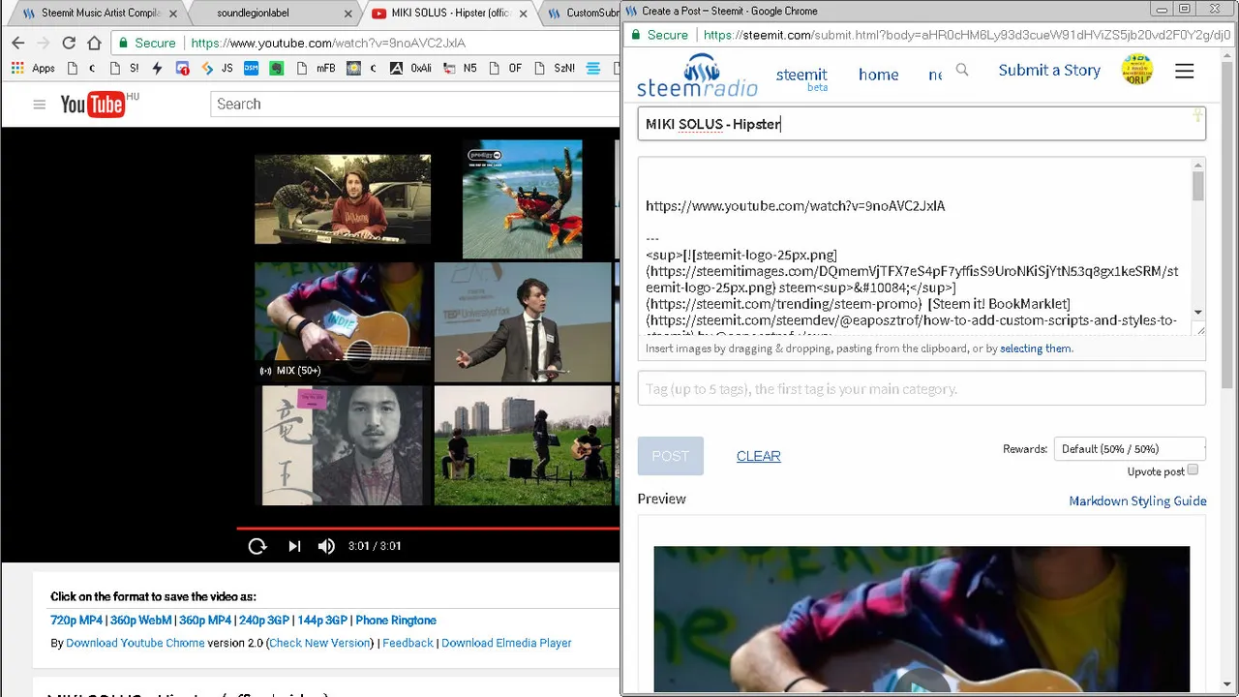This screenshot has width=1239, height=697.
Task: Download video as 144p 3GP
Action: (x=322, y=621)
